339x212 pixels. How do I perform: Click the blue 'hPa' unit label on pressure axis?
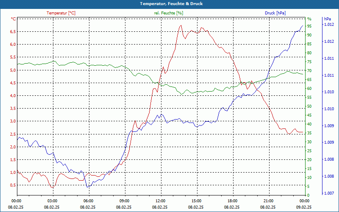pyautogui.click(x=328, y=19)
